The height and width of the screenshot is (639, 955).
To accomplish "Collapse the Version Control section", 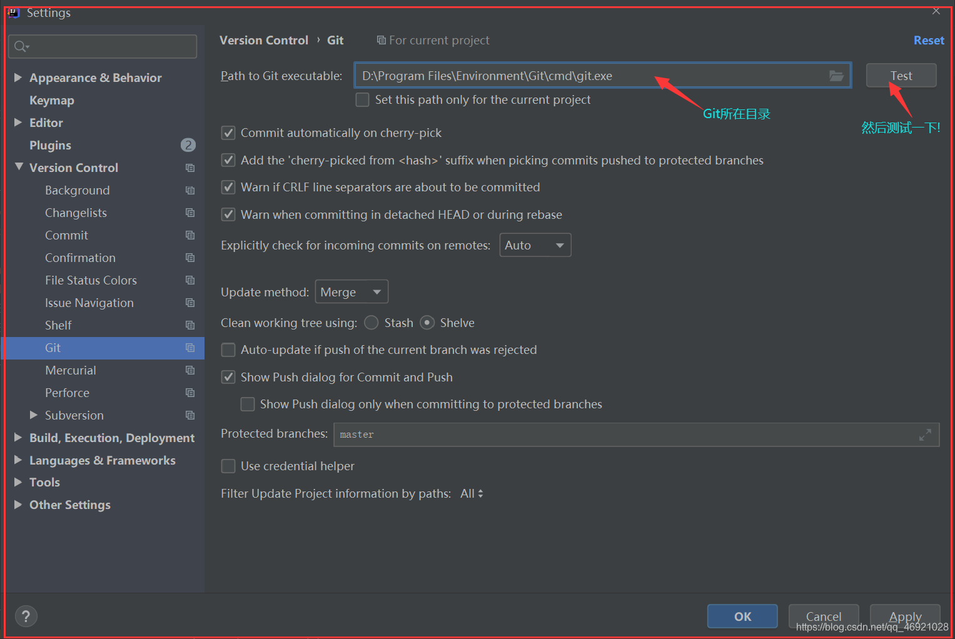I will click(19, 167).
